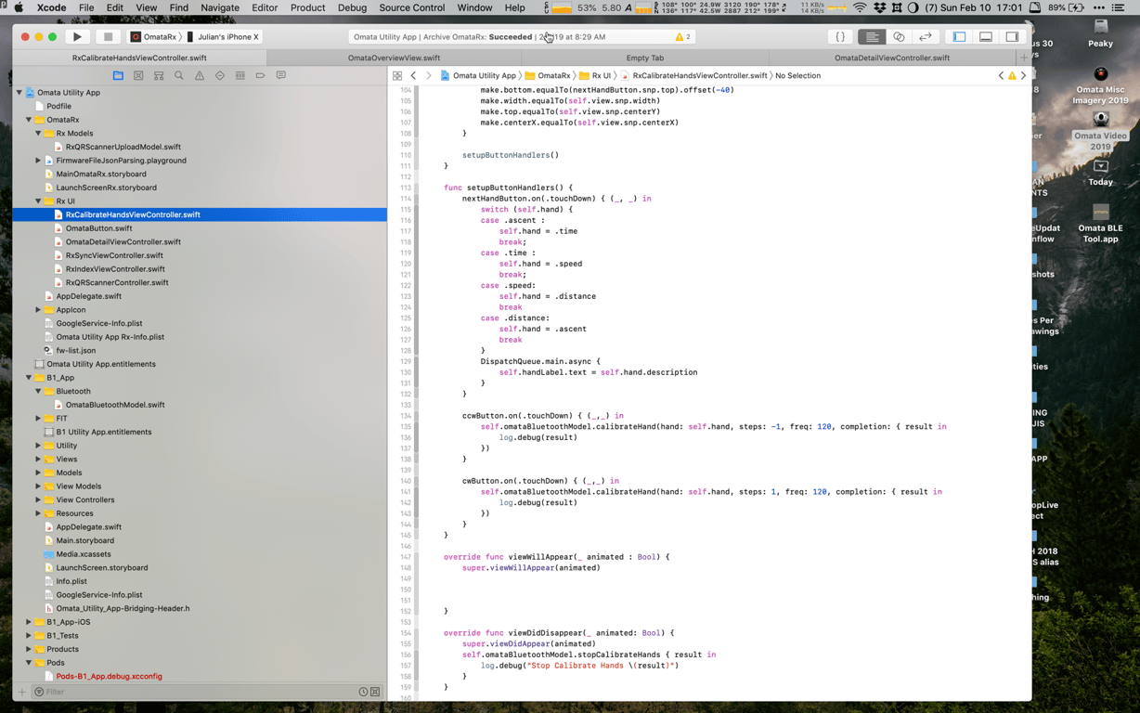
Task: Switch to the Assistant editor
Action: 899,37
